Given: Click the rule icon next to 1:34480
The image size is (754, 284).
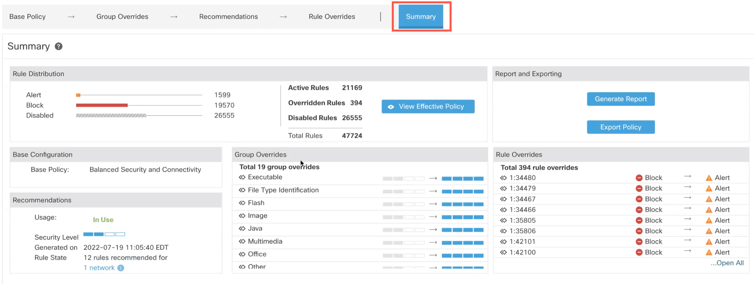Looking at the screenshot, I should click(503, 178).
